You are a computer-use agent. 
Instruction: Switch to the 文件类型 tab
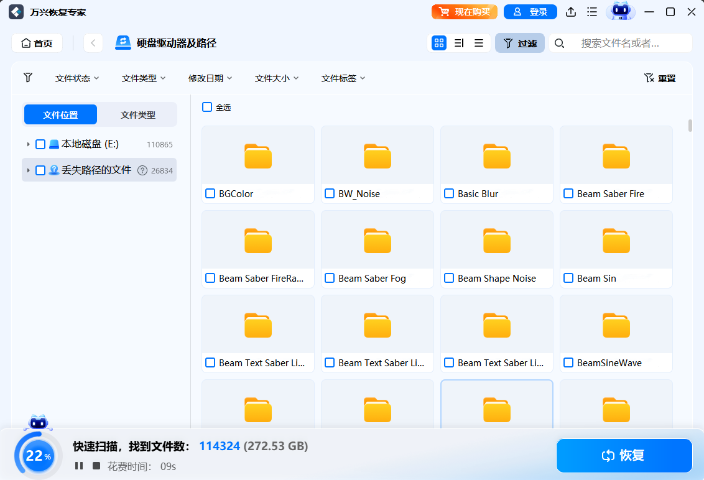point(138,115)
